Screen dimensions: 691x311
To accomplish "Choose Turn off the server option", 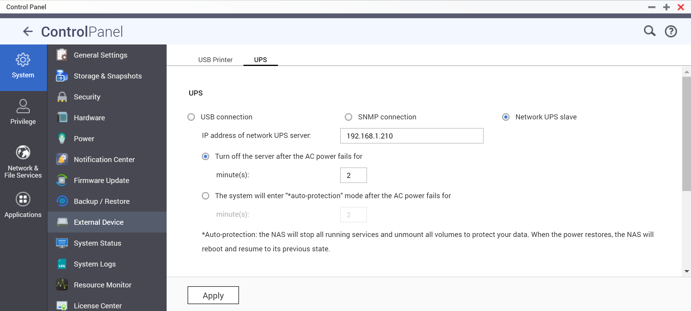I will (206, 156).
